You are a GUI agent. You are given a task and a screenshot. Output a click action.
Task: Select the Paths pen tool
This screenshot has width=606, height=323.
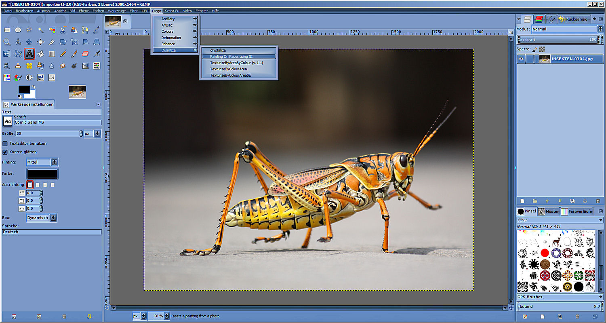tap(85, 30)
